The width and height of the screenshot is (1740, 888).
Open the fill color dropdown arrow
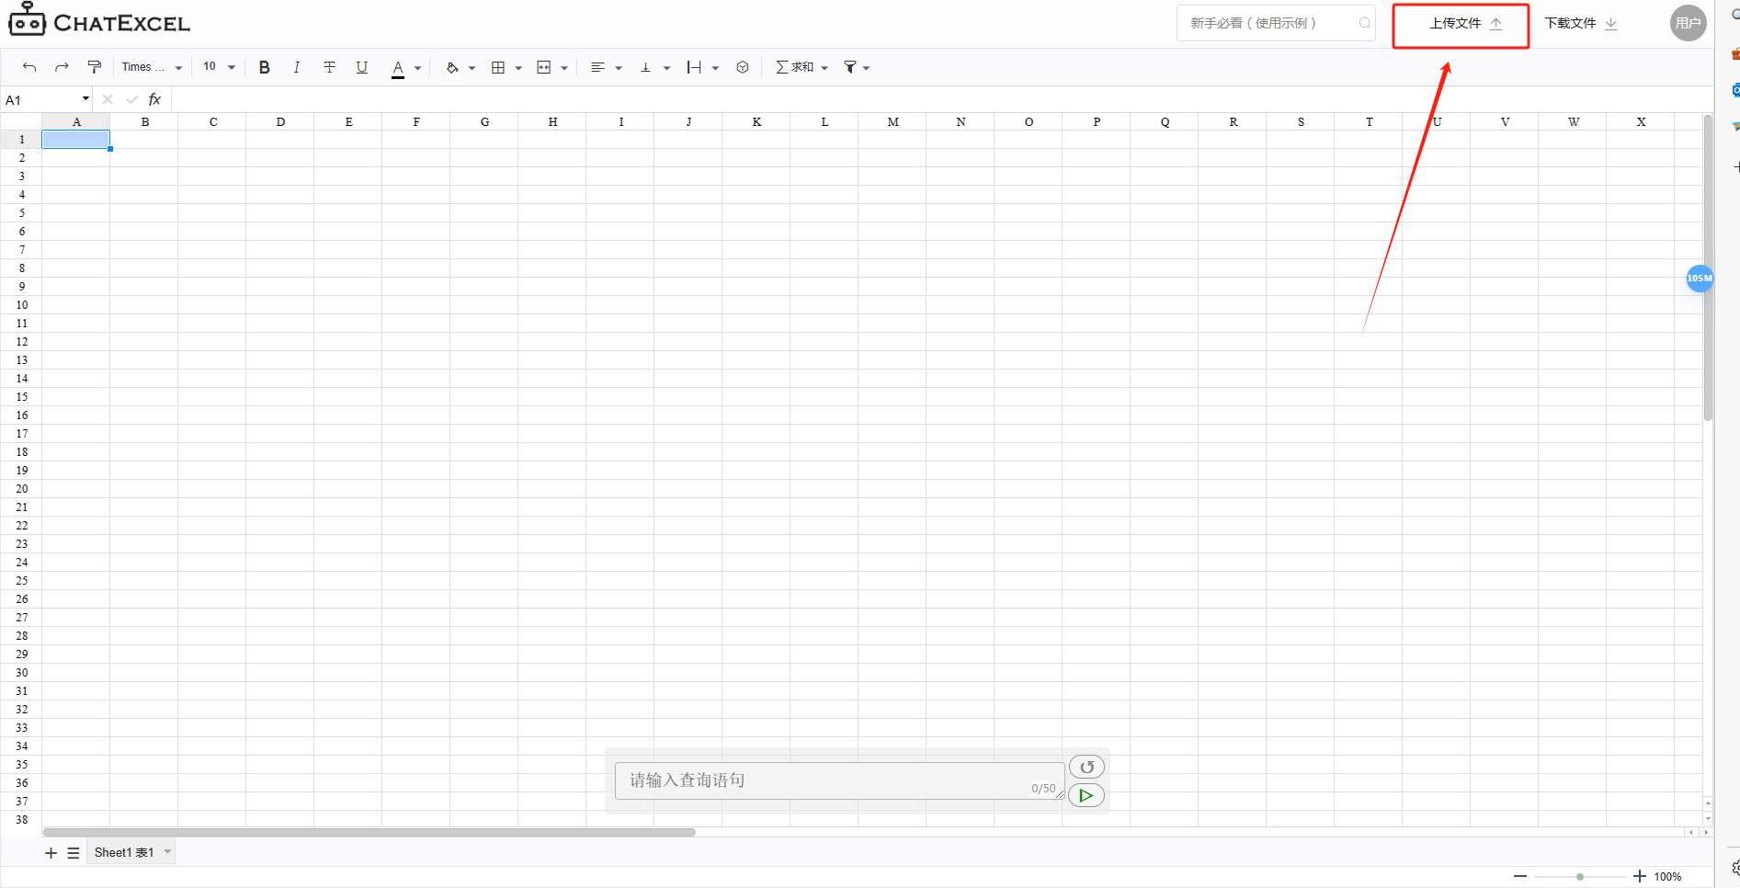[472, 68]
